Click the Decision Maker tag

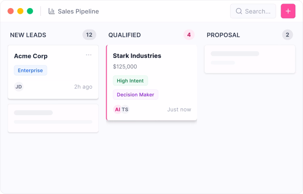click(135, 95)
